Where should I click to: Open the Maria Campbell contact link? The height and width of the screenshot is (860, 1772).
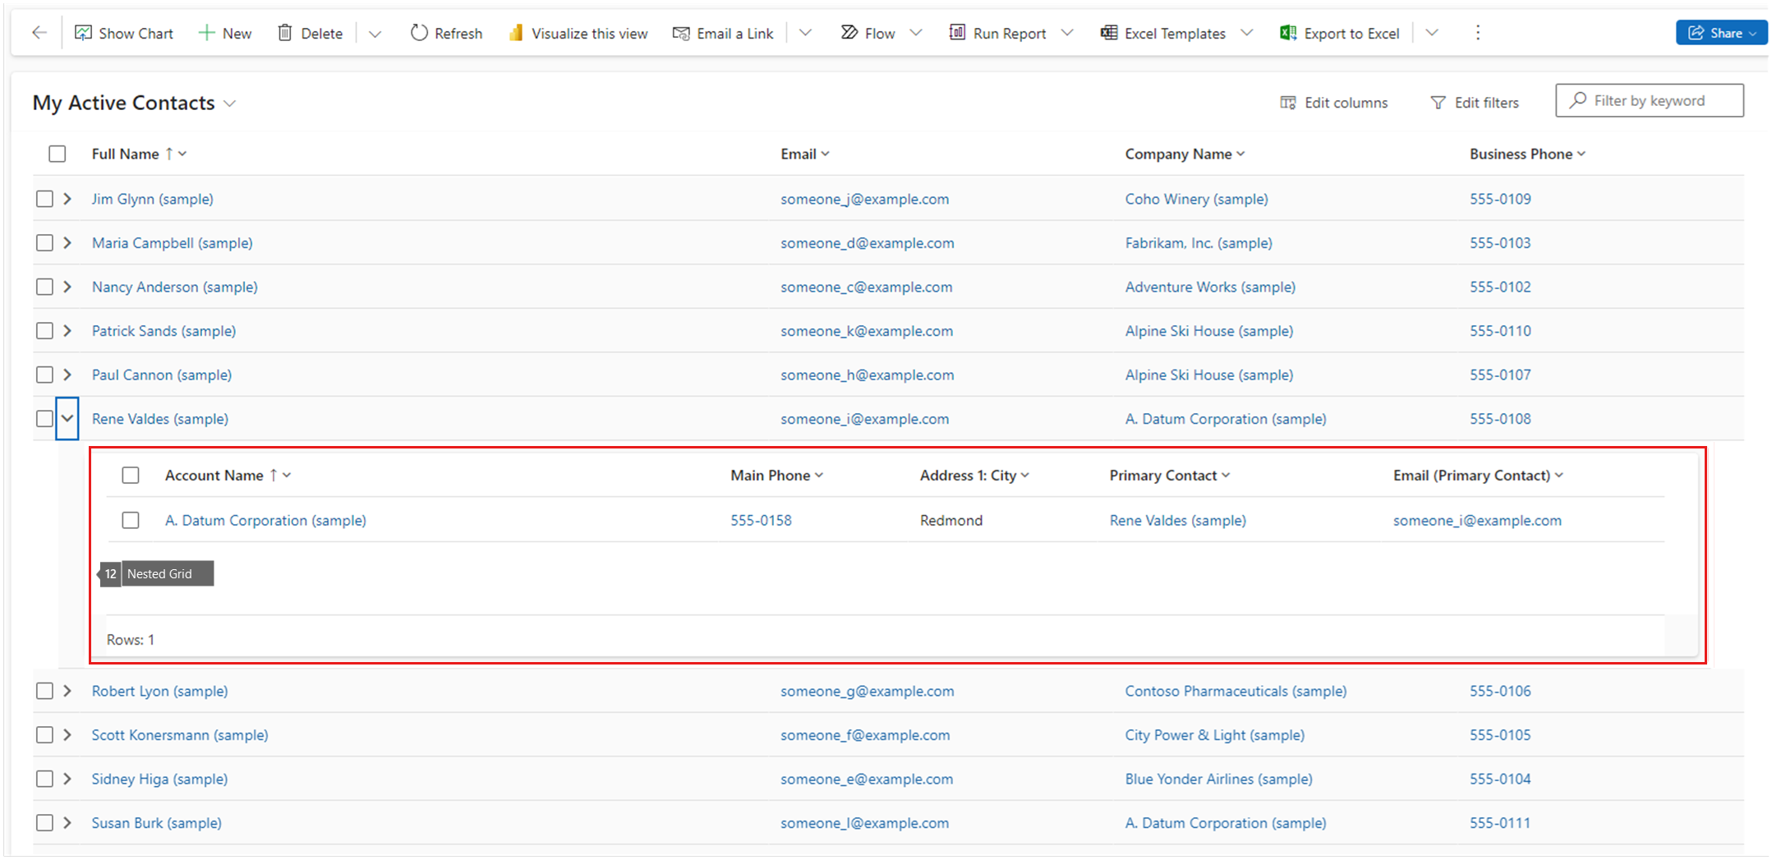[x=172, y=243]
